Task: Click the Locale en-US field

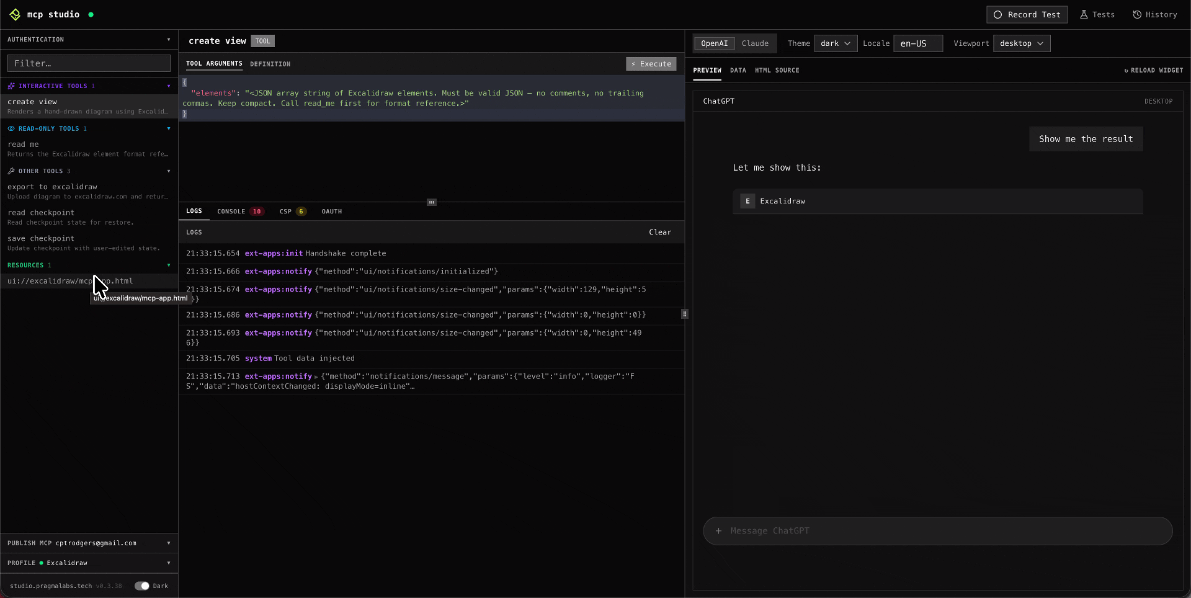Action: click(x=918, y=43)
